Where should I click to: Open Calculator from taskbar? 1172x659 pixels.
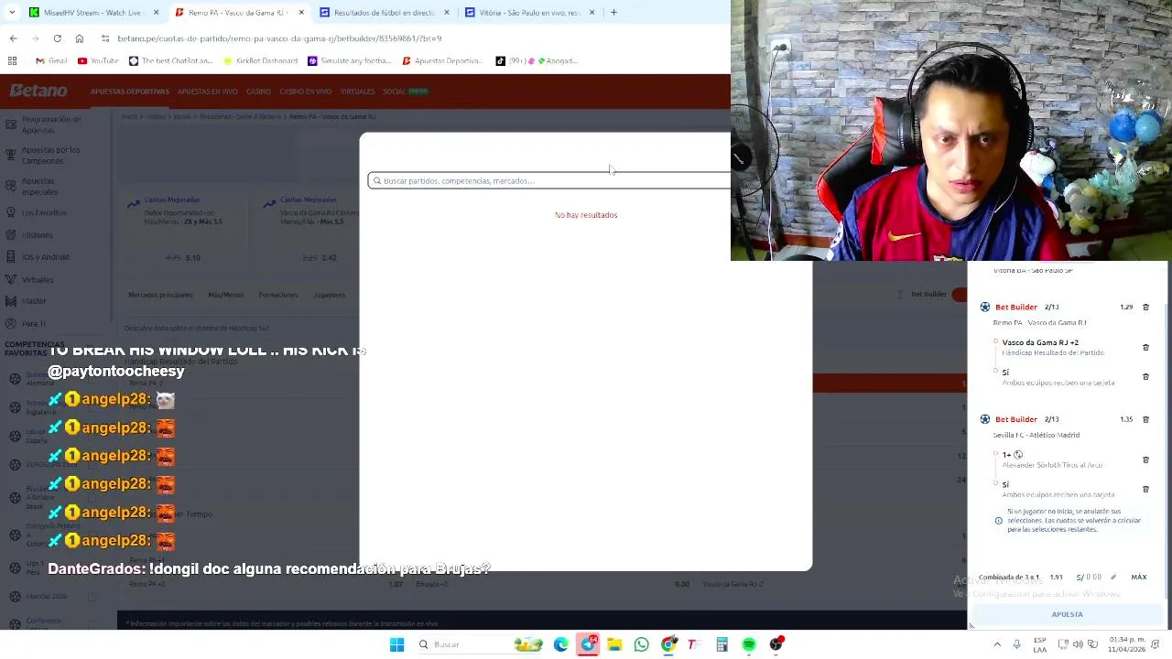pyautogui.click(x=722, y=644)
